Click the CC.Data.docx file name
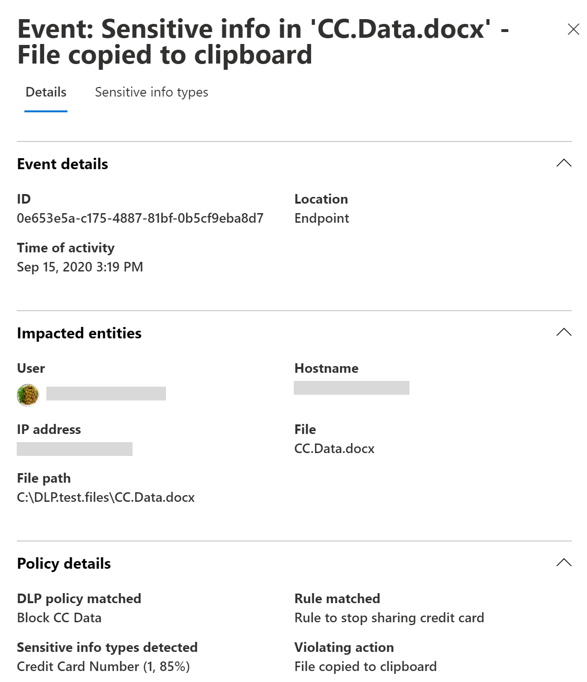 (x=334, y=449)
